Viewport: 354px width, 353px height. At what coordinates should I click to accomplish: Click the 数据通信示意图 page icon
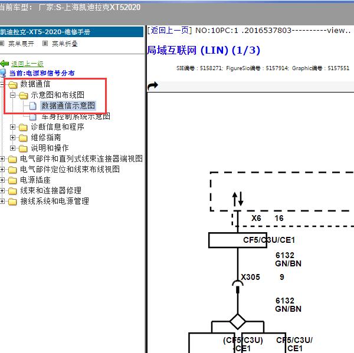coord(33,106)
